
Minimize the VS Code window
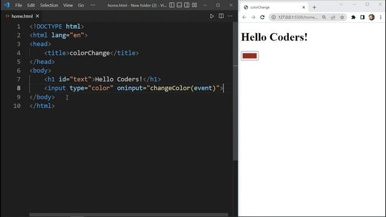205,5
